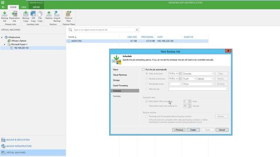Viewport: 280px width, 157px height.
Task: Select Monthly at this time radio
Action: (147, 78)
